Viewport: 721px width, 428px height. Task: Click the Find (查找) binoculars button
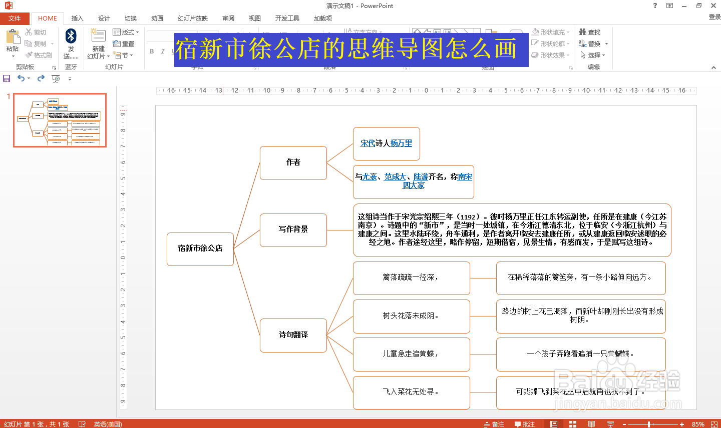(590, 32)
